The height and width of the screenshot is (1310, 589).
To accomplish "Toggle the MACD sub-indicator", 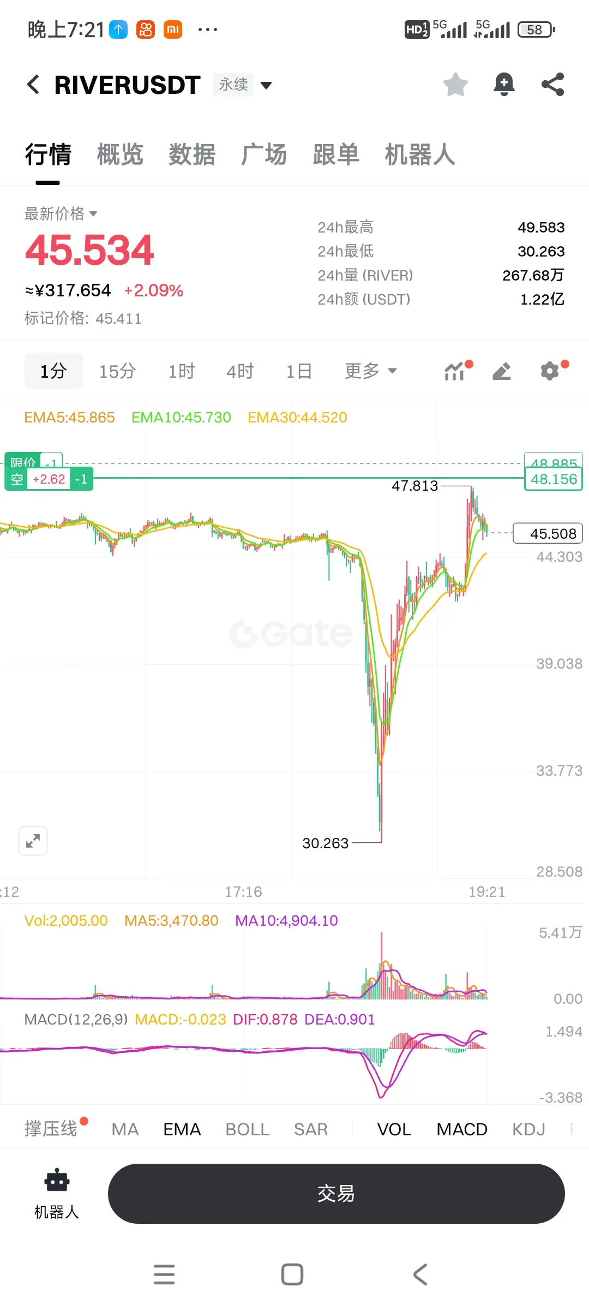I will point(462,1129).
